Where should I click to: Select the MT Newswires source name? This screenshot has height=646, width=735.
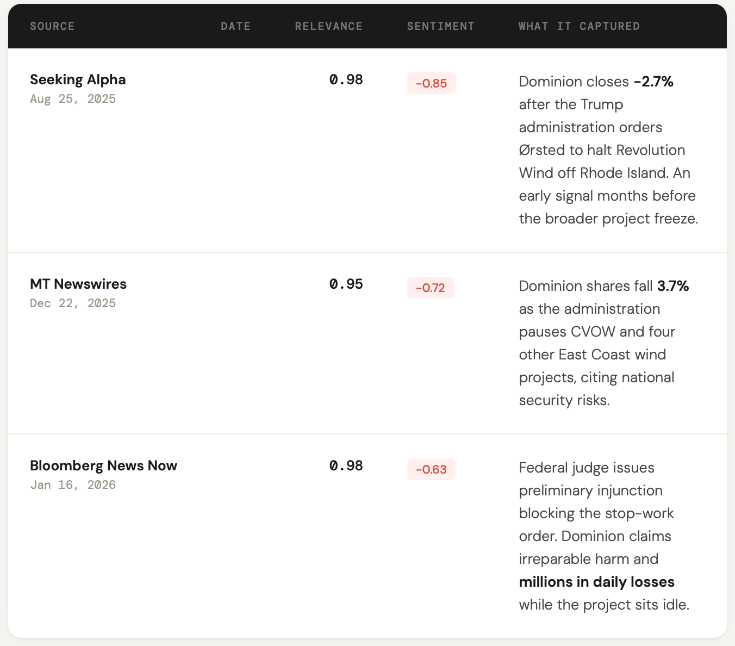click(78, 284)
